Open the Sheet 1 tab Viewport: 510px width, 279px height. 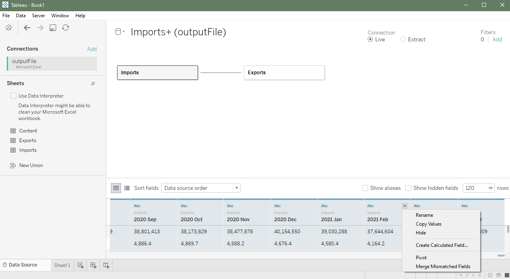pyautogui.click(x=62, y=265)
